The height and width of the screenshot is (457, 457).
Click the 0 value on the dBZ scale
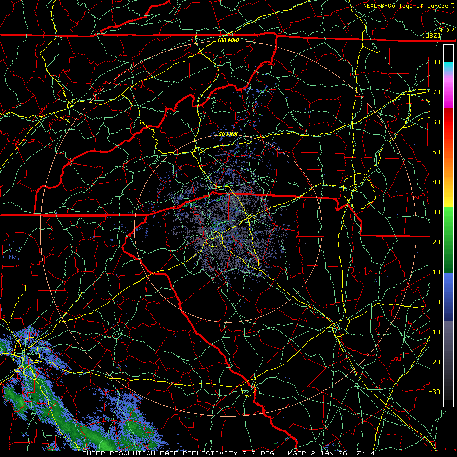[438, 302]
